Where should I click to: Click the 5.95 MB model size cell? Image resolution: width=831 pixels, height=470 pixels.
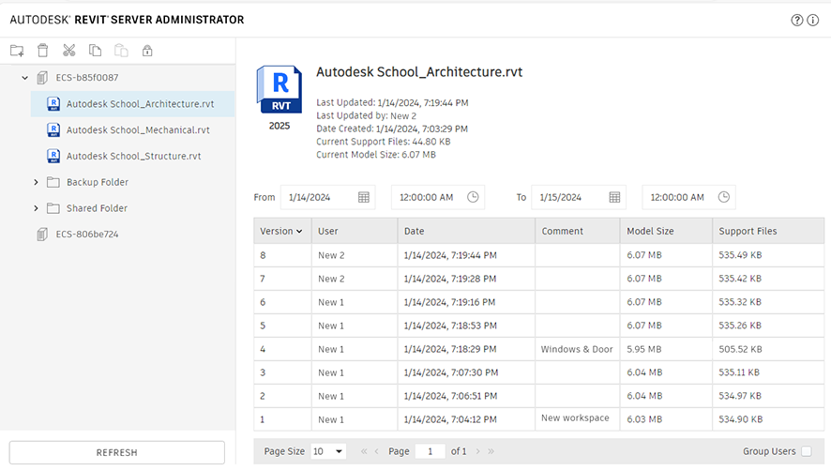[x=666, y=349]
